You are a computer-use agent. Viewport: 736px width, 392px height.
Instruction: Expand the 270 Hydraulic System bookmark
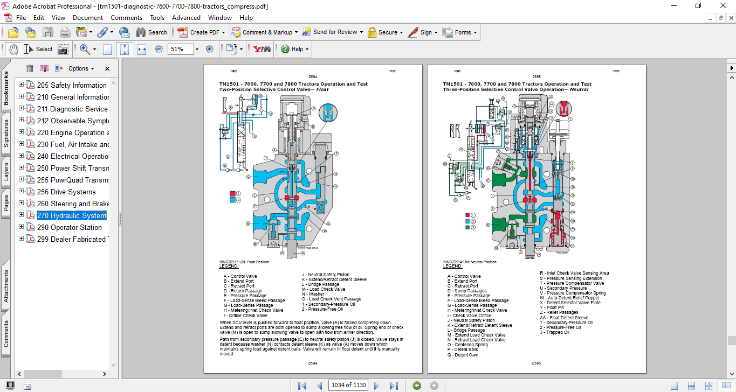pyautogui.click(x=21, y=215)
